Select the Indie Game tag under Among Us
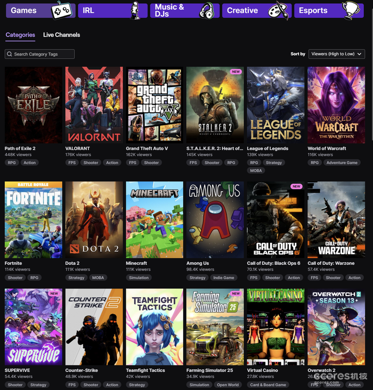373x390 pixels. [x=223, y=277]
